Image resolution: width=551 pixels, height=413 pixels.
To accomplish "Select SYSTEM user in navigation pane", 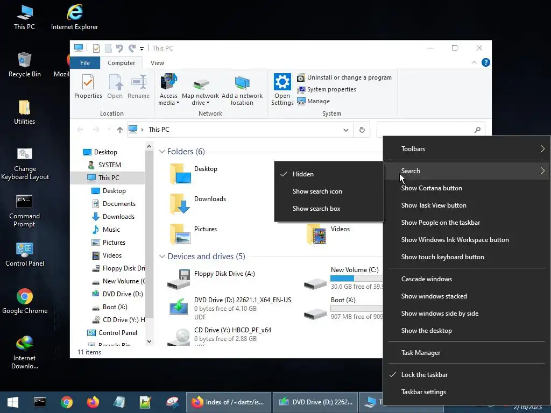I will point(104,165).
